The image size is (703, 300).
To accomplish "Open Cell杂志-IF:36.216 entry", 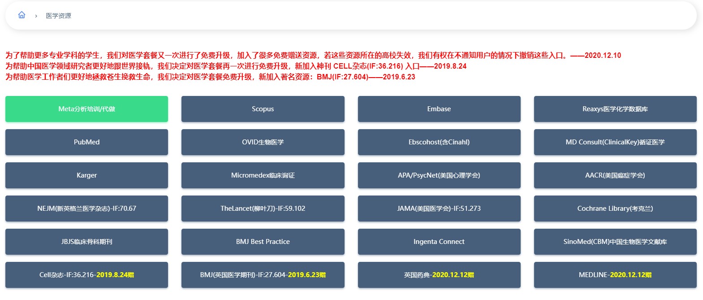I will coord(86,275).
